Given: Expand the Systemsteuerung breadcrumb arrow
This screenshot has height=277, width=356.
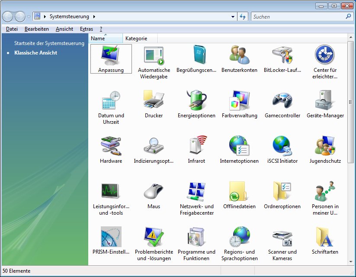Looking at the screenshot, I should [x=94, y=17].
